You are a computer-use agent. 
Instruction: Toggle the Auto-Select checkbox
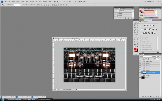point(7,5)
